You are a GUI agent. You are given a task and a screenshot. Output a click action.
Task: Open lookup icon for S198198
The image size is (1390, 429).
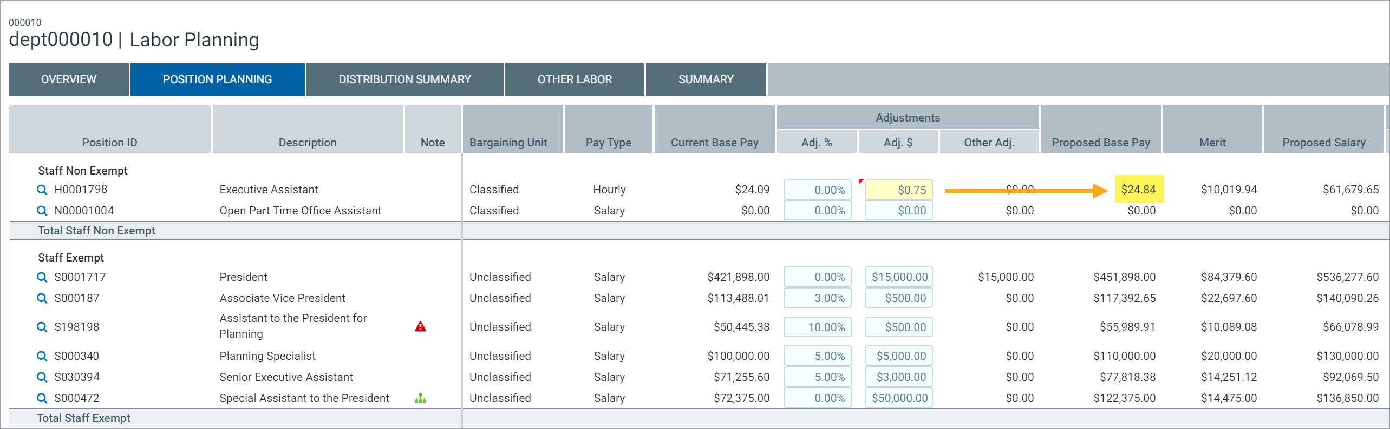42,327
